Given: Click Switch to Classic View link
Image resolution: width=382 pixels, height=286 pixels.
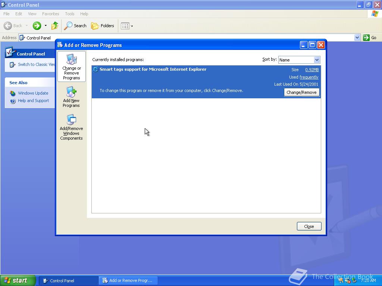Looking at the screenshot, I should (x=36, y=64).
